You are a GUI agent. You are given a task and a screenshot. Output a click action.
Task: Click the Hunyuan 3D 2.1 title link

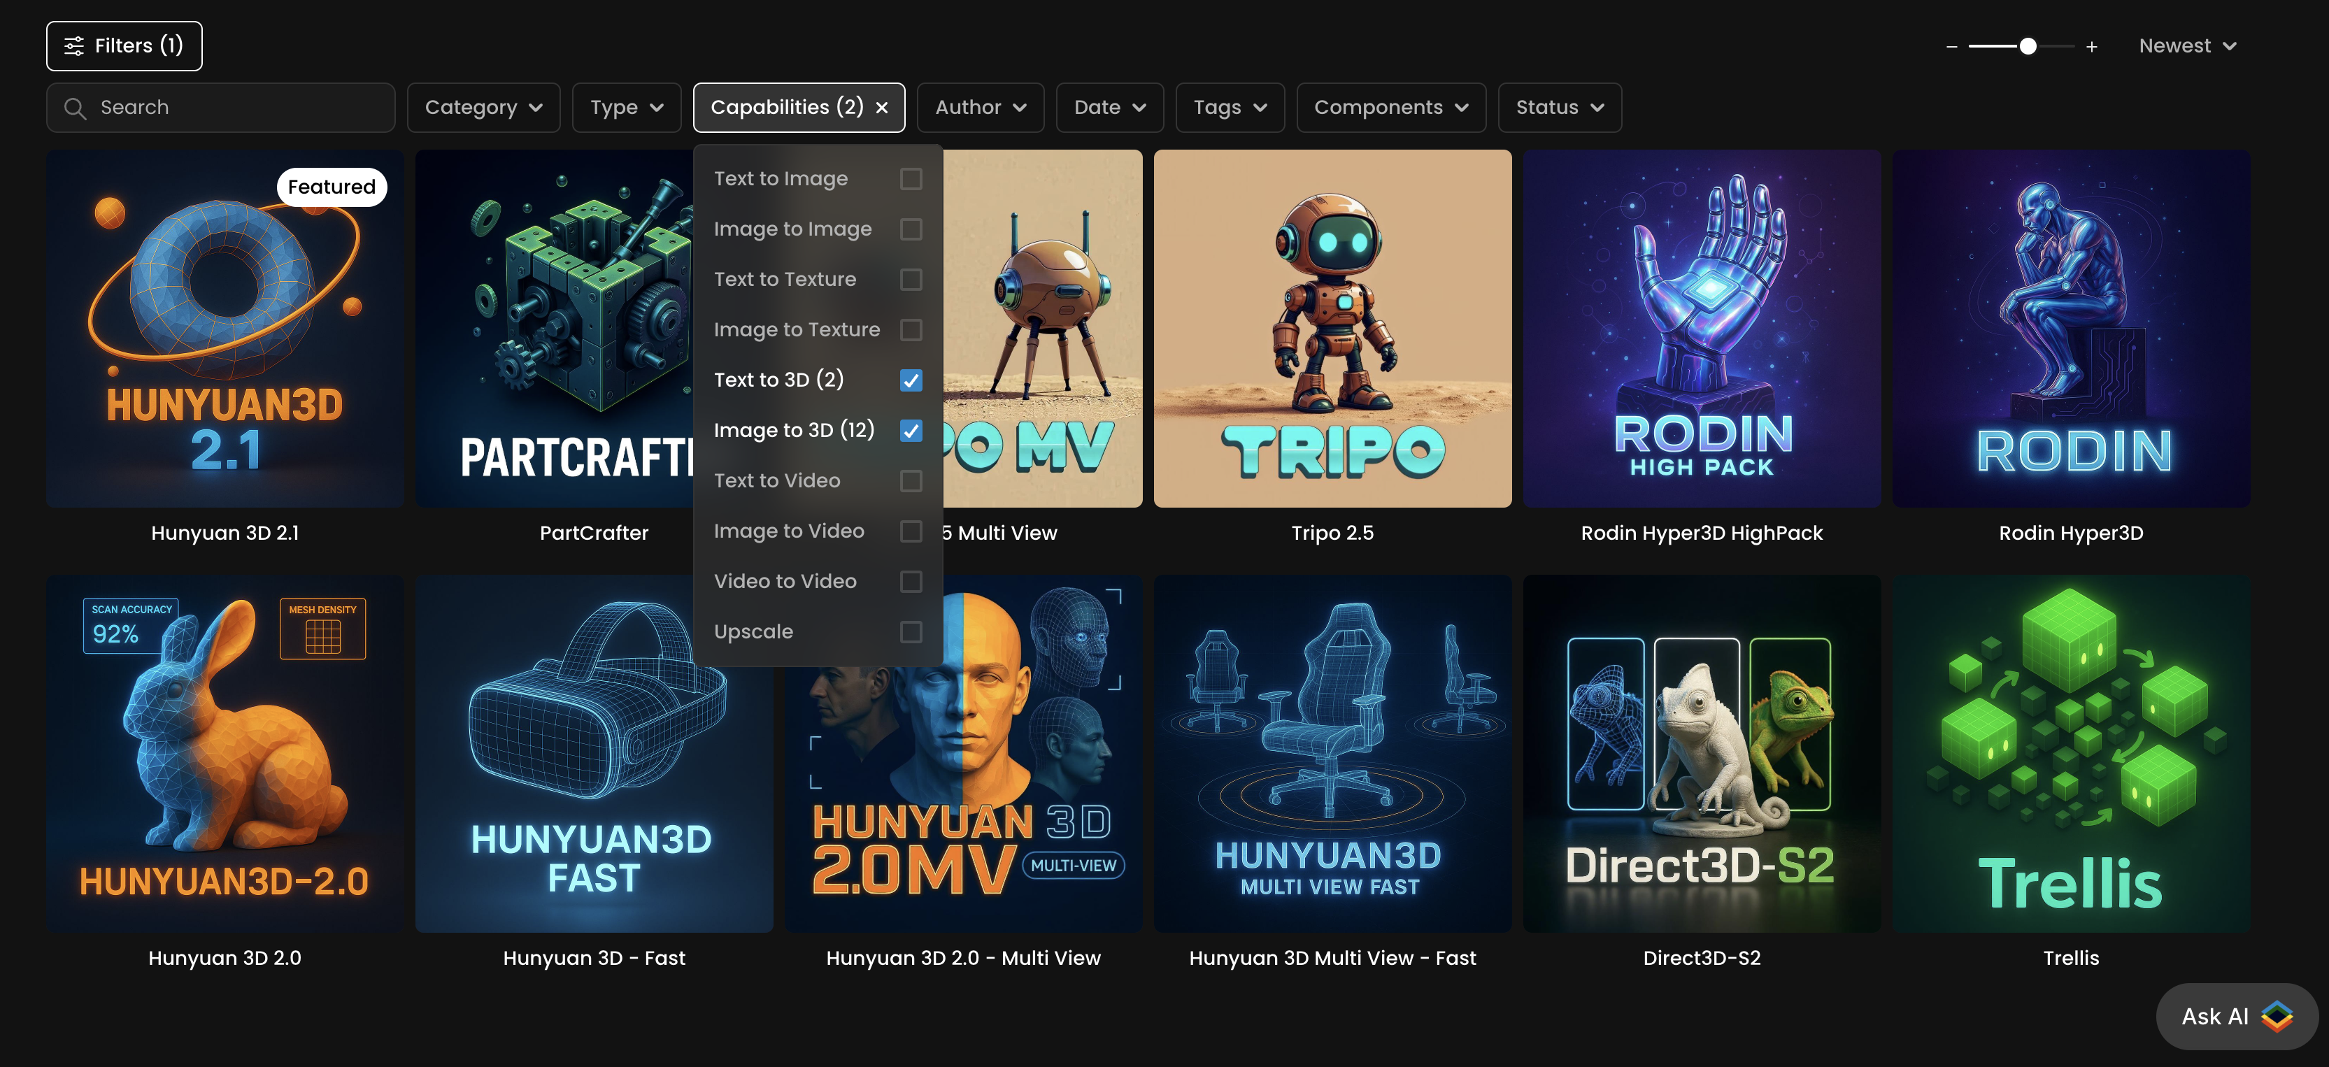[225, 533]
